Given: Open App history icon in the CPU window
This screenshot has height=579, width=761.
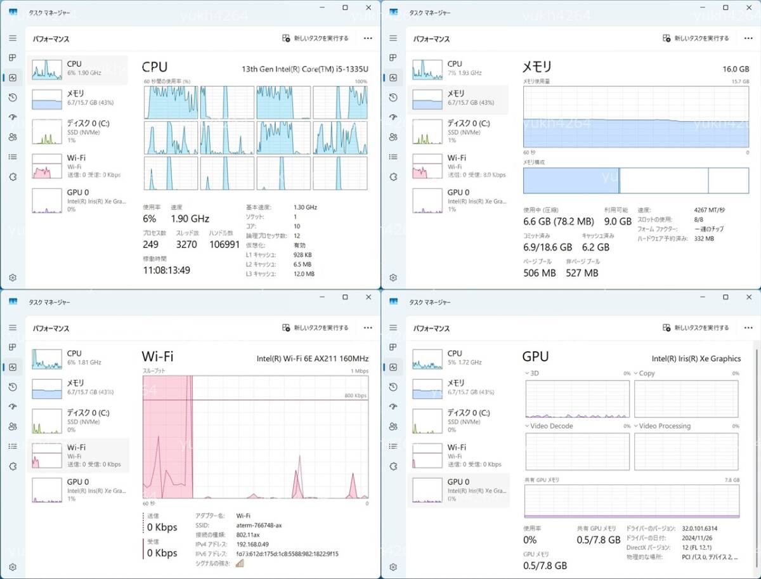Looking at the screenshot, I should (x=12, y=97).
